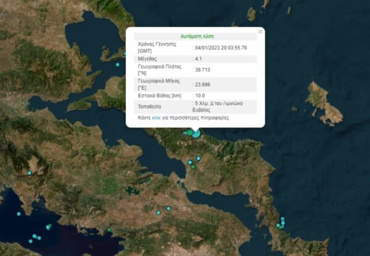Select the green earthquake marker on the southern gulf coast
370x256 pixels.
pyautogui.click(x=109, y=230)
